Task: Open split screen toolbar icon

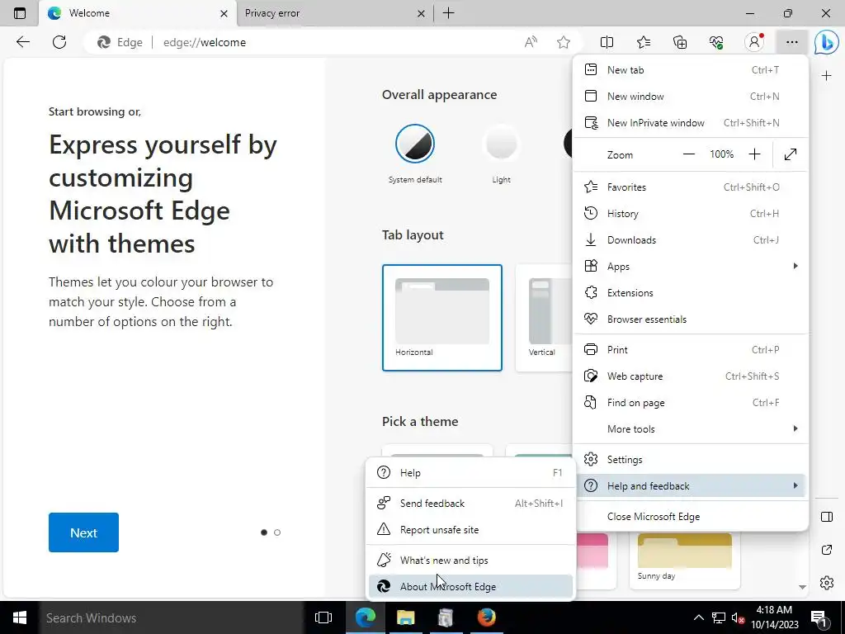Action: tap(607, 42)
